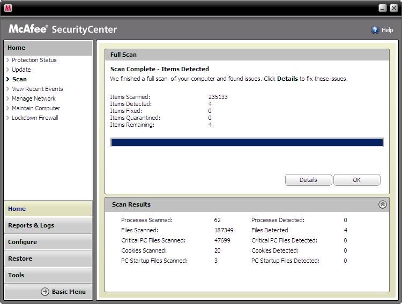Click chevron beside Manage Network
Viewport: 402px width, 304px height.
pyautogui.click(x=8, y=98)
